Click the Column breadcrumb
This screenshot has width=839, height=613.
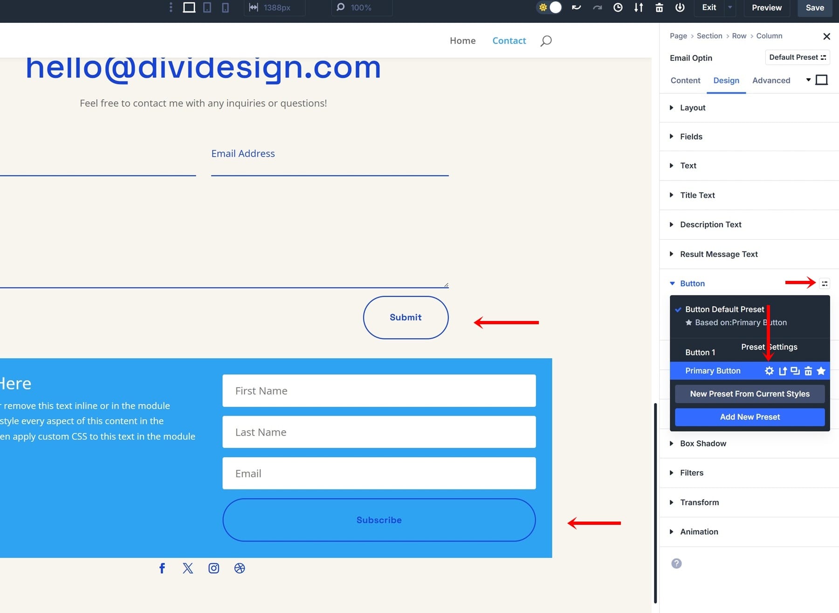(x=769, y=36)
